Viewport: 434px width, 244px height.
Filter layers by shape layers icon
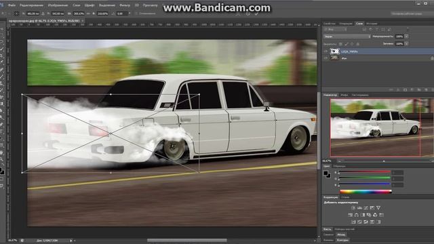383,29
